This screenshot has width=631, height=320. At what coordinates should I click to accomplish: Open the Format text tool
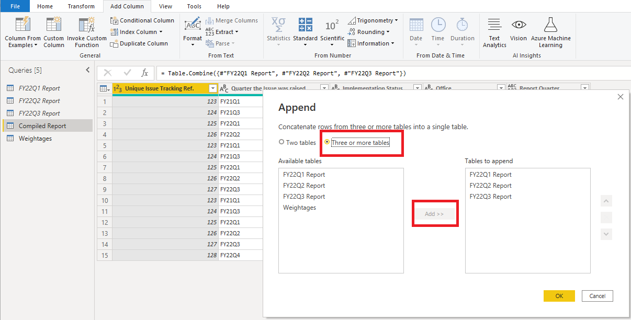193,31
